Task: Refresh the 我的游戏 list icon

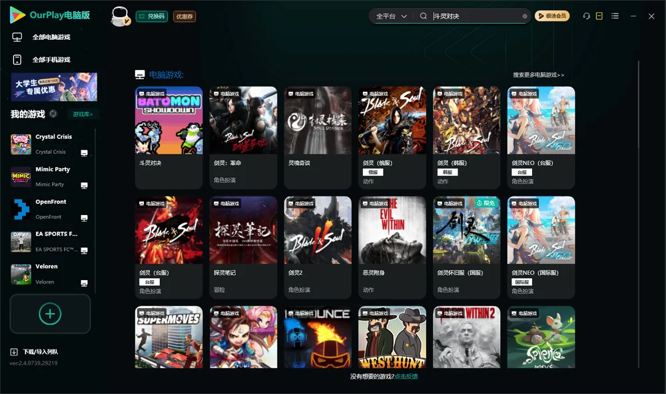Action: click(x=53, y=114)
